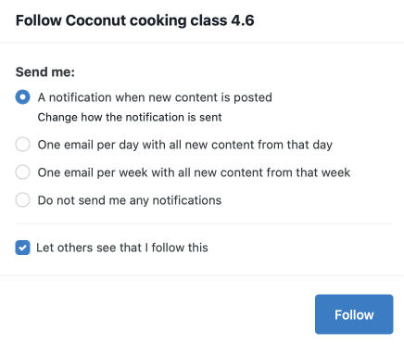Choose one email per day option
Screen dimensions: 404x344
(x=22, y=145)
